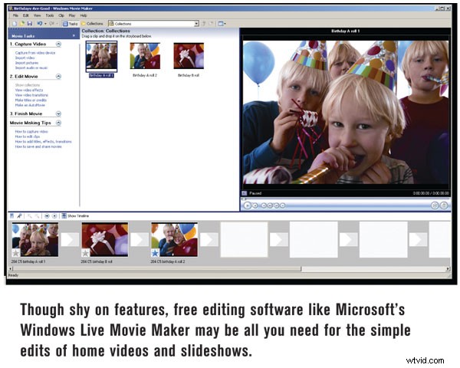Viewport: 460px width, 368px height.
Task: Click the Play Storyboard icon
Action: (x=54, y=216)
